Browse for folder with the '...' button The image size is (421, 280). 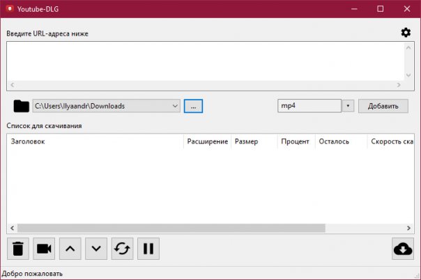[193, 106]
